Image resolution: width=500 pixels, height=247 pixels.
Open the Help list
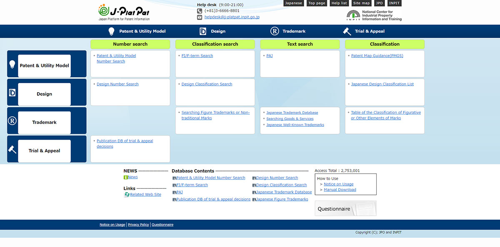click(x=339, y=3)
